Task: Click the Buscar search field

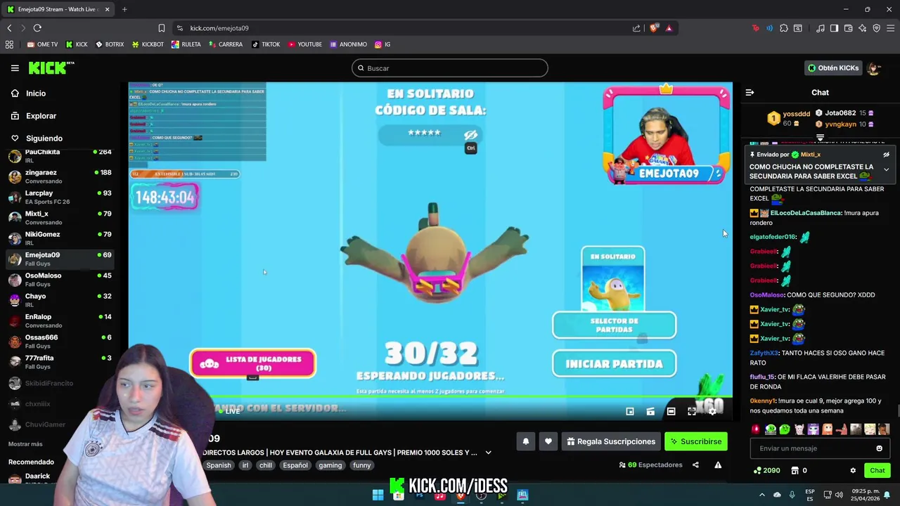Action: (450, 68)
